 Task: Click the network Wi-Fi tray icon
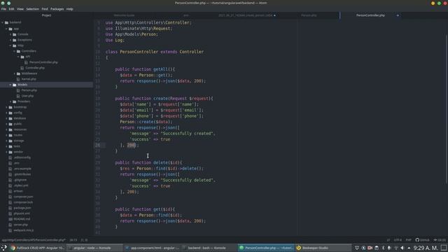[x=396, y=248]
